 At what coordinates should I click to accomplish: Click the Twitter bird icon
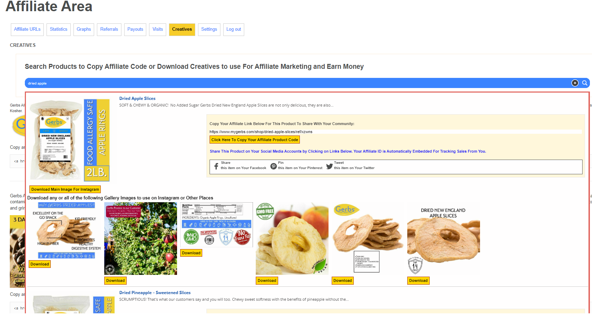329,166
